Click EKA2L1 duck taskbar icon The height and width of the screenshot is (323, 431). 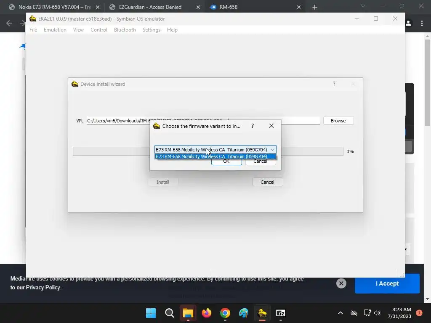[x=262, y=313]
